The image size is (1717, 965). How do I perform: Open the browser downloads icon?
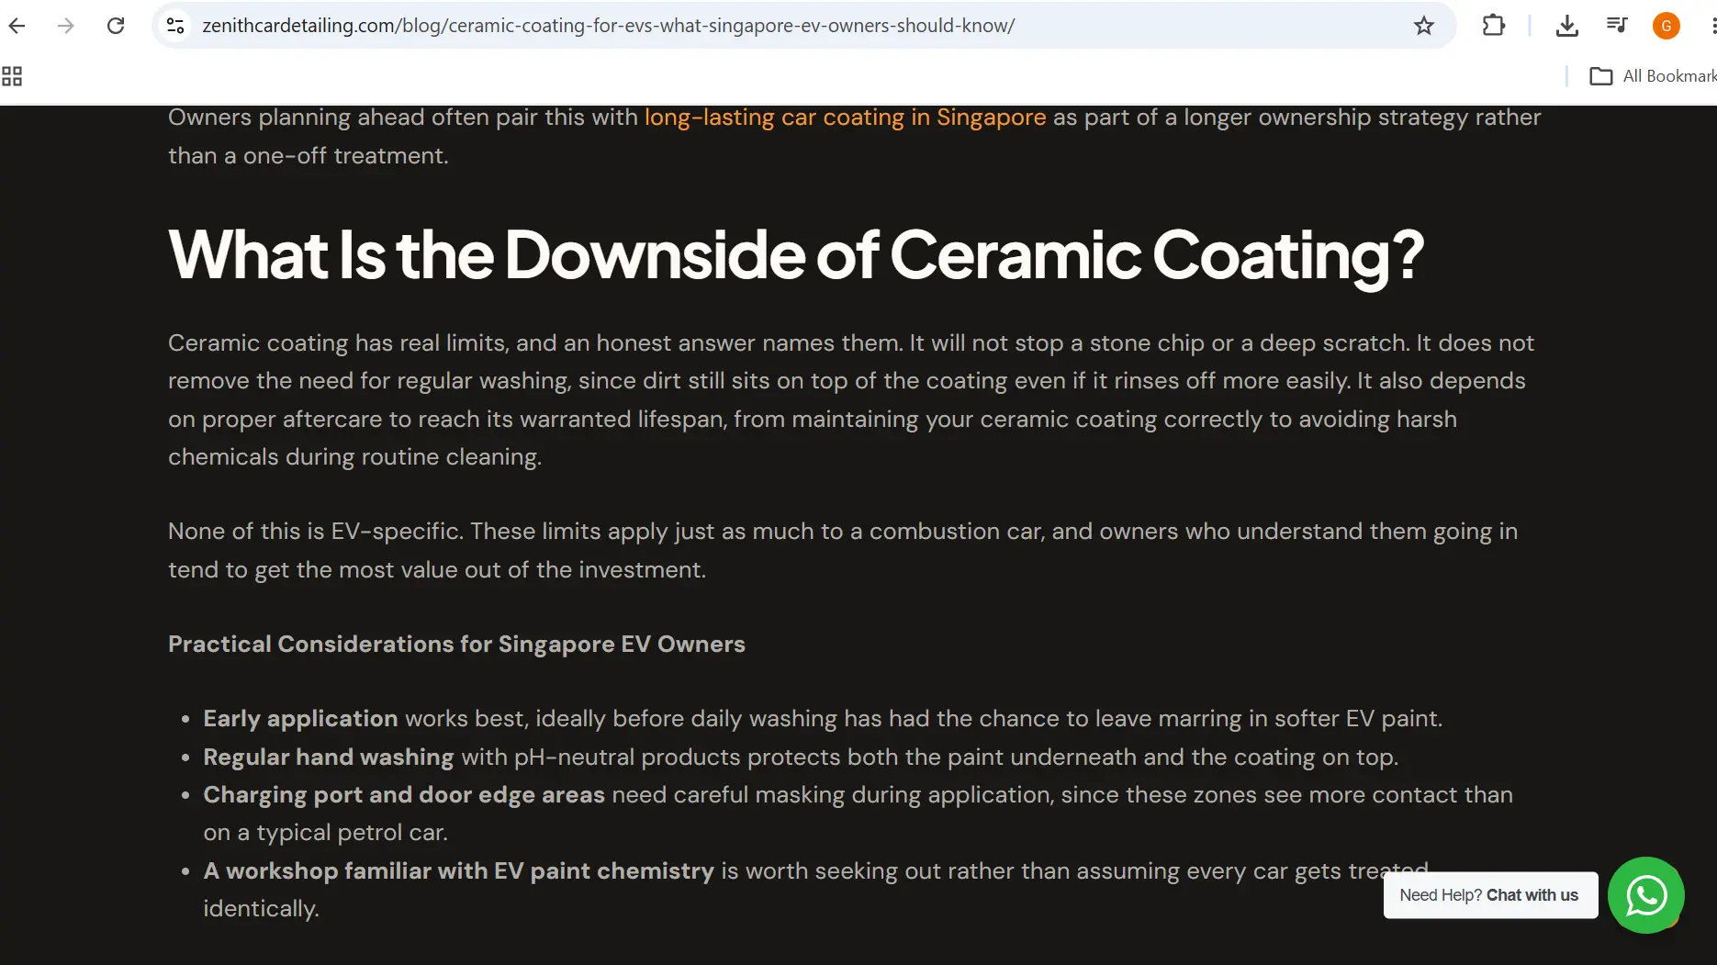pyautogui.click(x=1567, y=26)
